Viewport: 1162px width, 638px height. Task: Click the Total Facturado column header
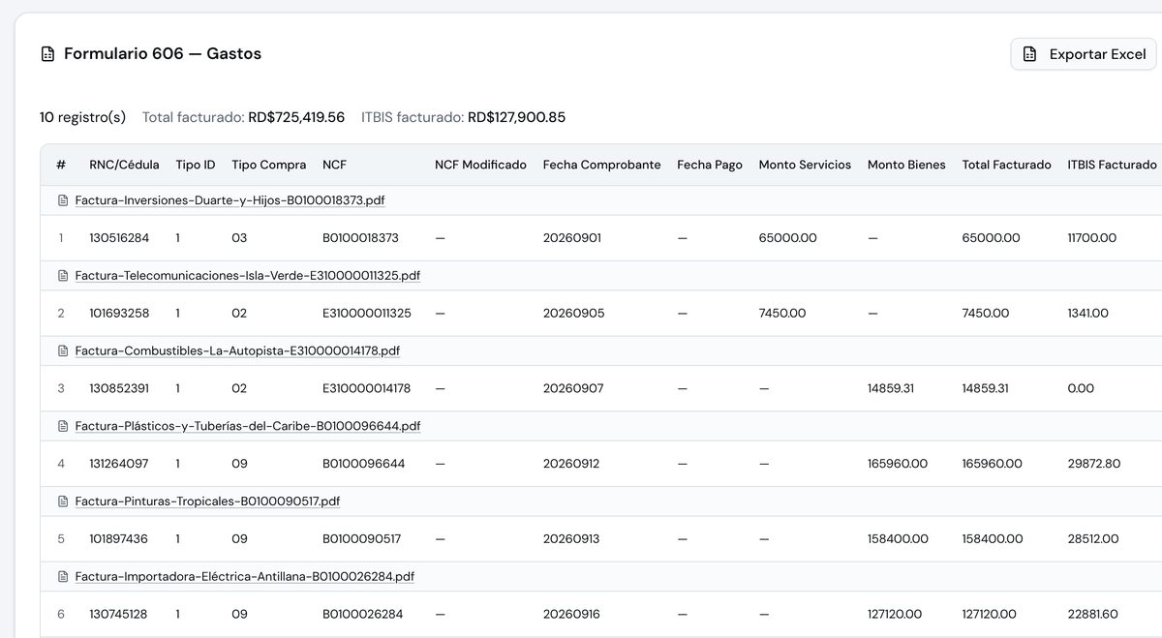pyautogui.click(x=1006, y=165)
